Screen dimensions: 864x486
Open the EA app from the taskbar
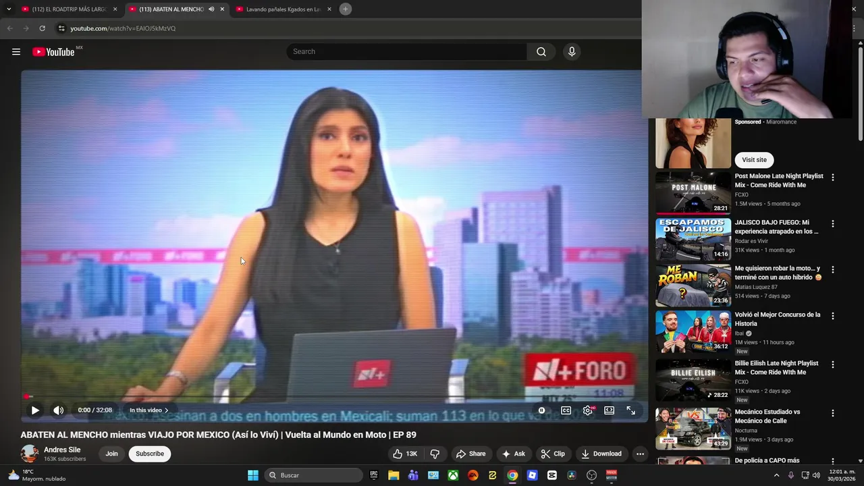click(473, 475)
